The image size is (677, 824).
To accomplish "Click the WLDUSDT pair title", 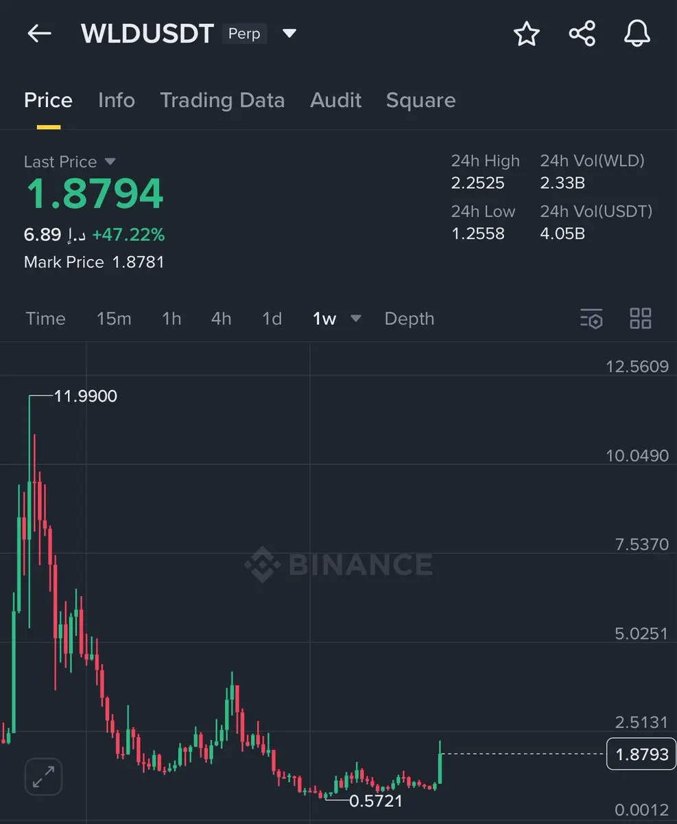I will pos(147,33).
